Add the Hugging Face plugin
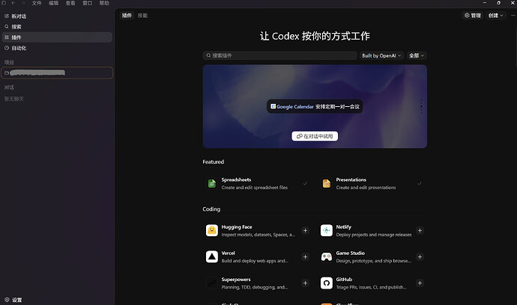The width and height of the screenshot is (517, 305). 305,231
